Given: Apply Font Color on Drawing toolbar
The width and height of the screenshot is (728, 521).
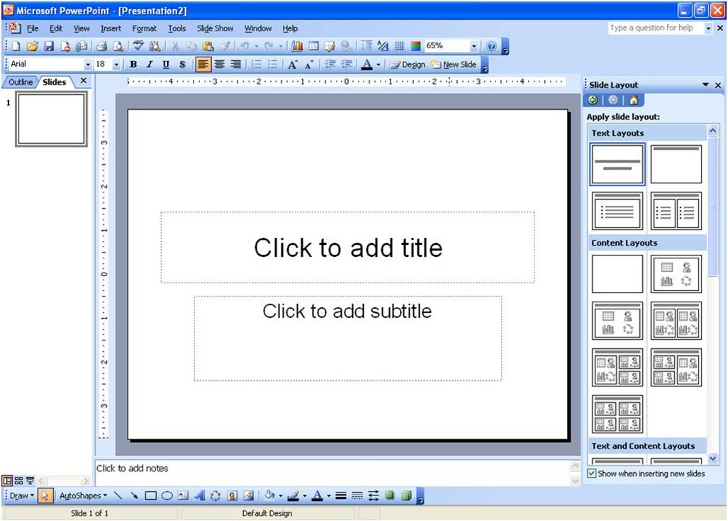Looking at the screenshot, I should coord(318,496).
